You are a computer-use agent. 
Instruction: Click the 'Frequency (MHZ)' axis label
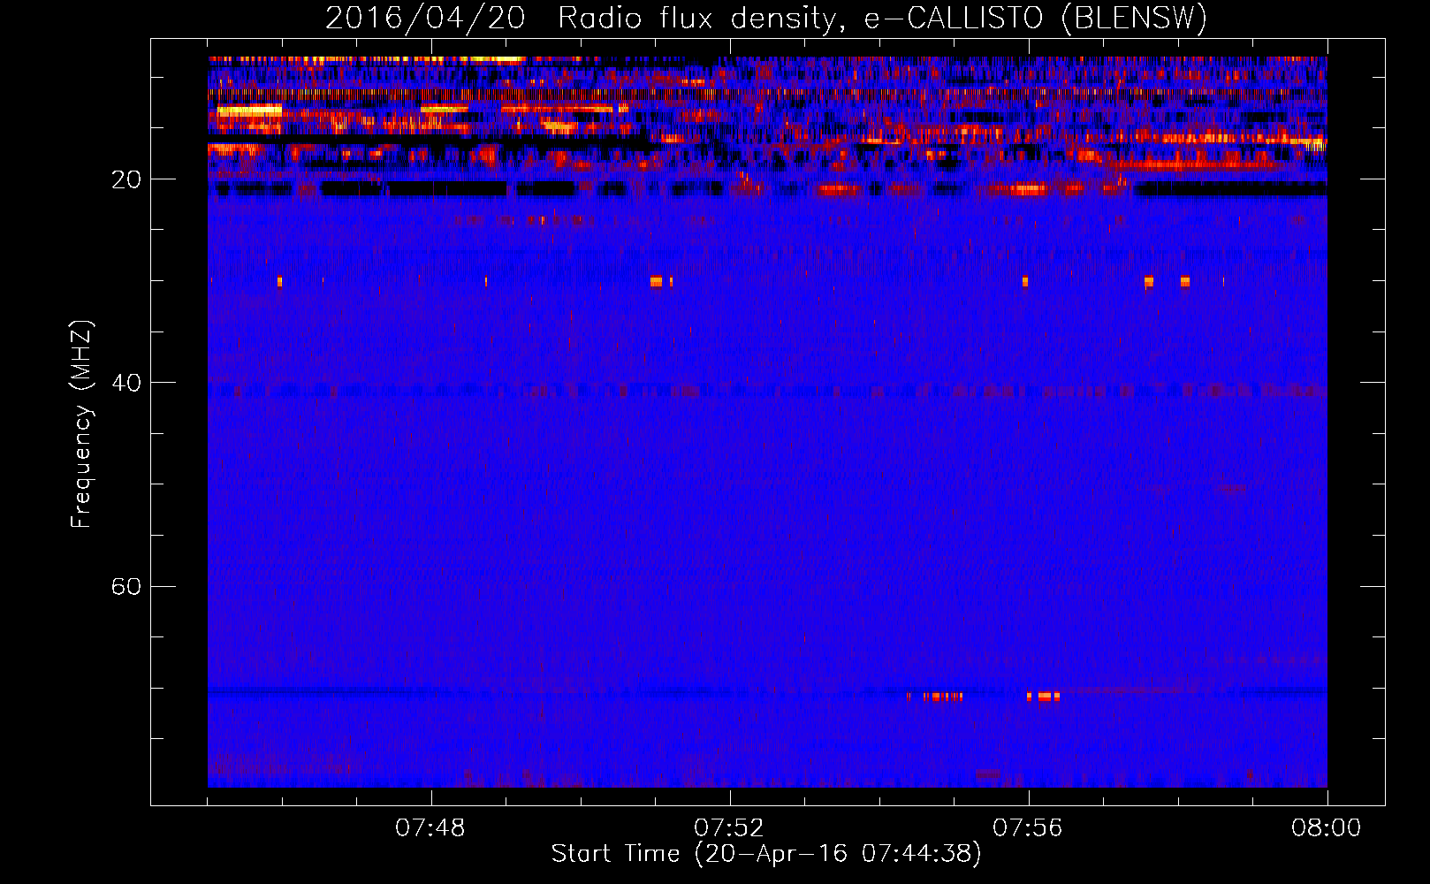tap(81, 424)
